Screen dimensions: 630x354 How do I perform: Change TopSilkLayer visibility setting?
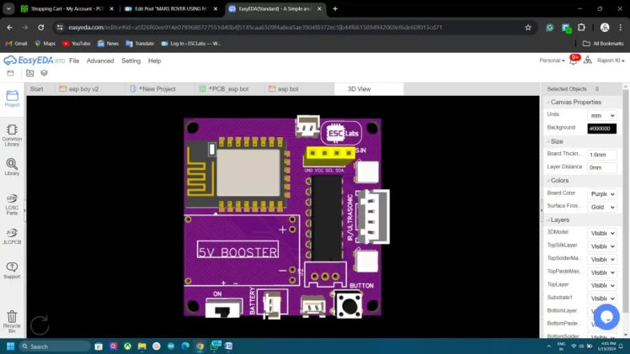601,246
